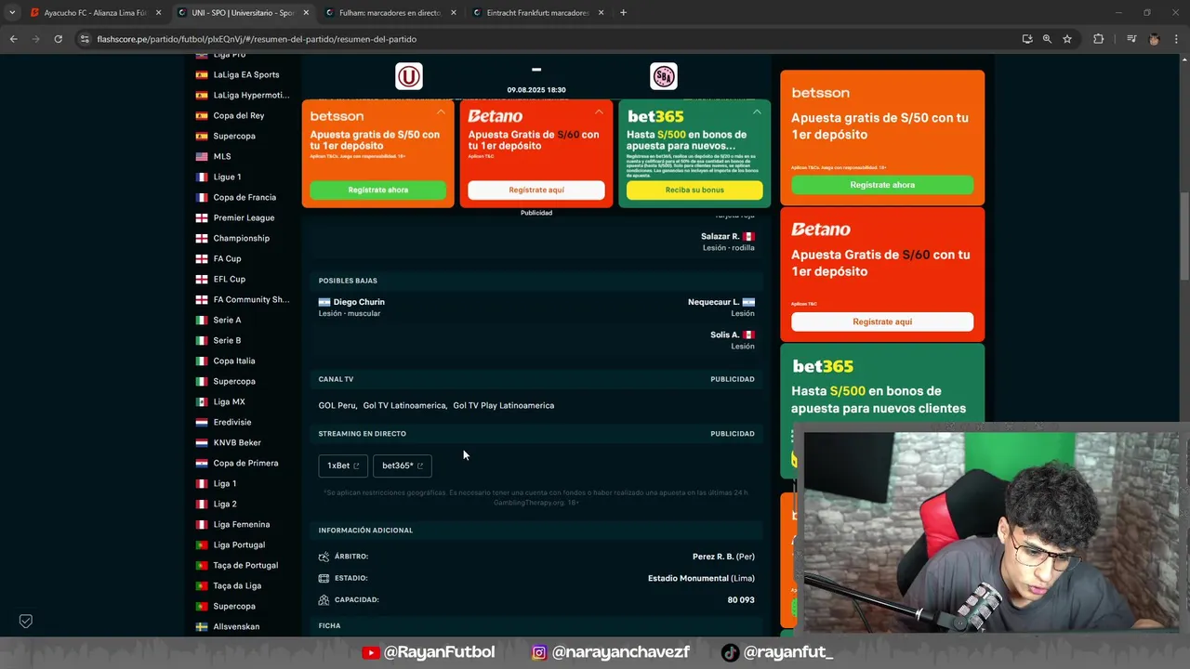Open Liga Femenina league entry

click(x=242, y=524)
